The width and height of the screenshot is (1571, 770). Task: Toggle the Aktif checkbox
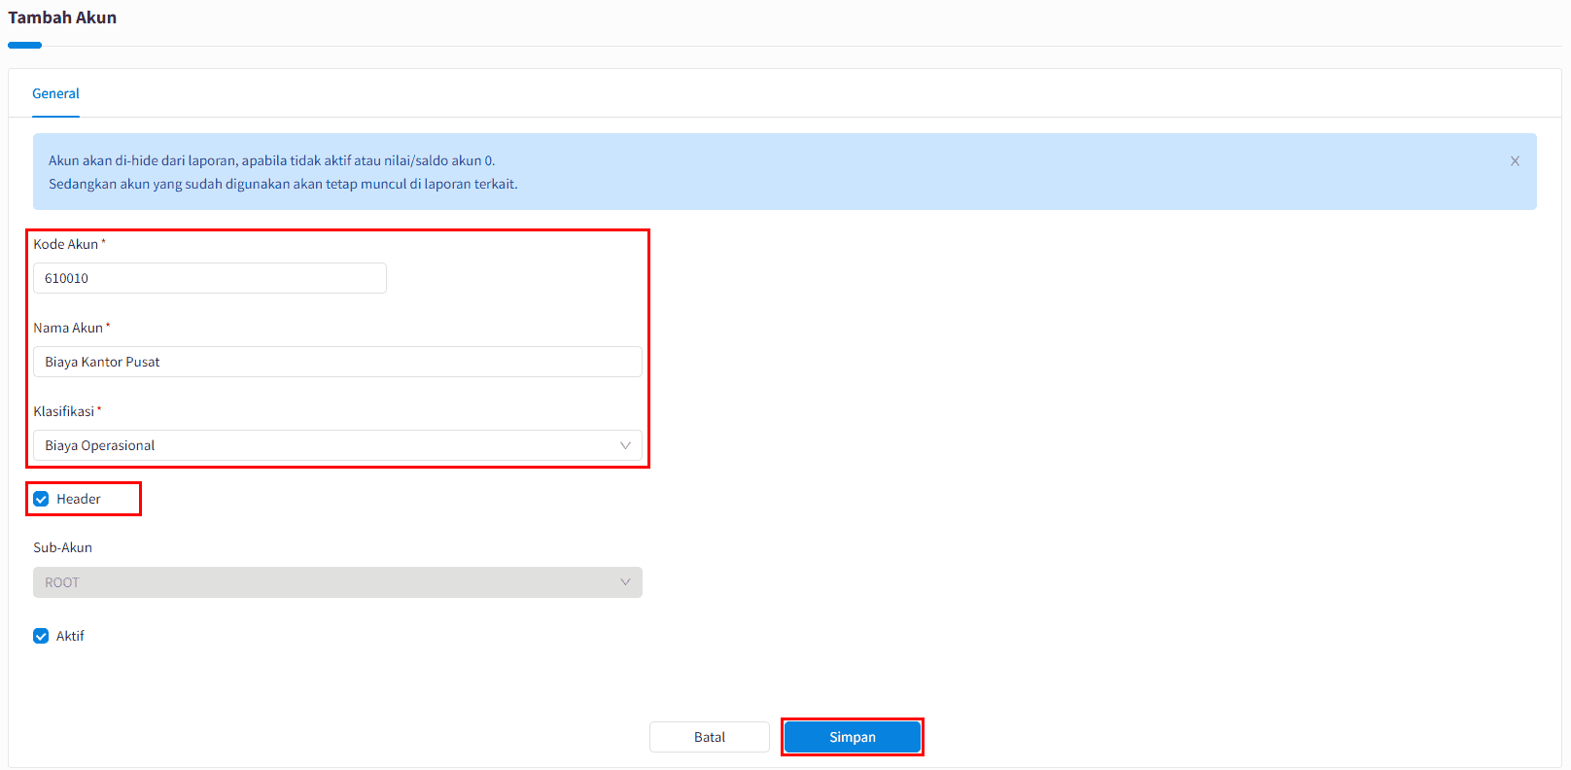(x=41, y=636)
